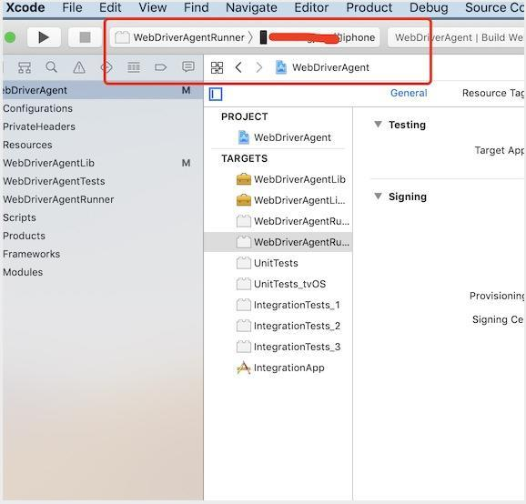Select the UnitTests target
Image resolution: width=526 pixels, height=504 pixels.
pyautogui.click(x=267, y=263)
